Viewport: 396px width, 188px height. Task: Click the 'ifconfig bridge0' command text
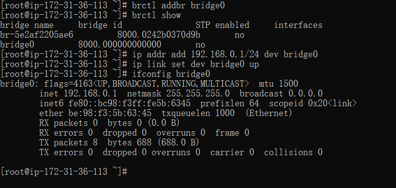click(171, 74)
